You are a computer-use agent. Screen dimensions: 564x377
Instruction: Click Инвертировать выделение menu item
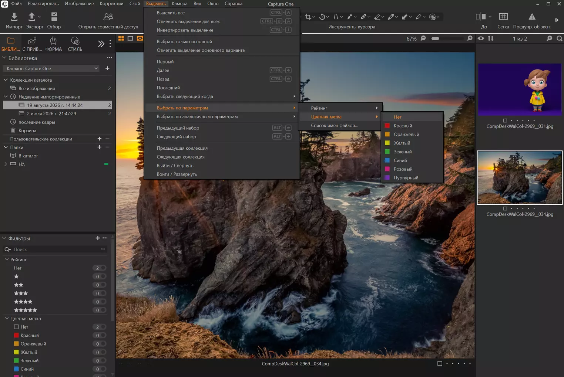222,30
